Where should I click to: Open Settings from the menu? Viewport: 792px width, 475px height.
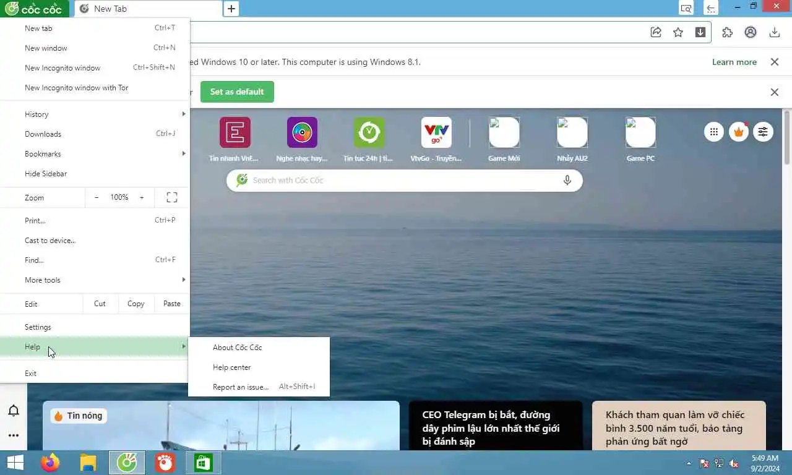[95, 327]
